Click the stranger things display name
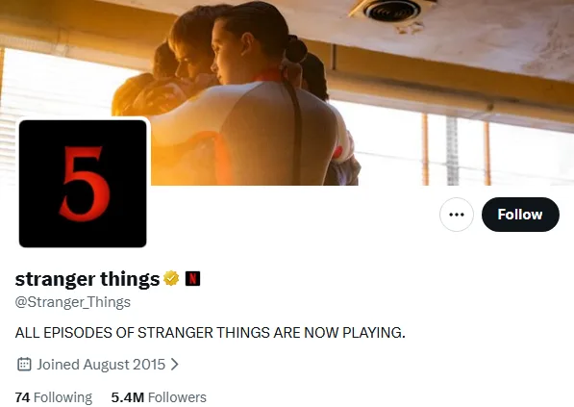 pyautogui.click(x=87, y=279)
